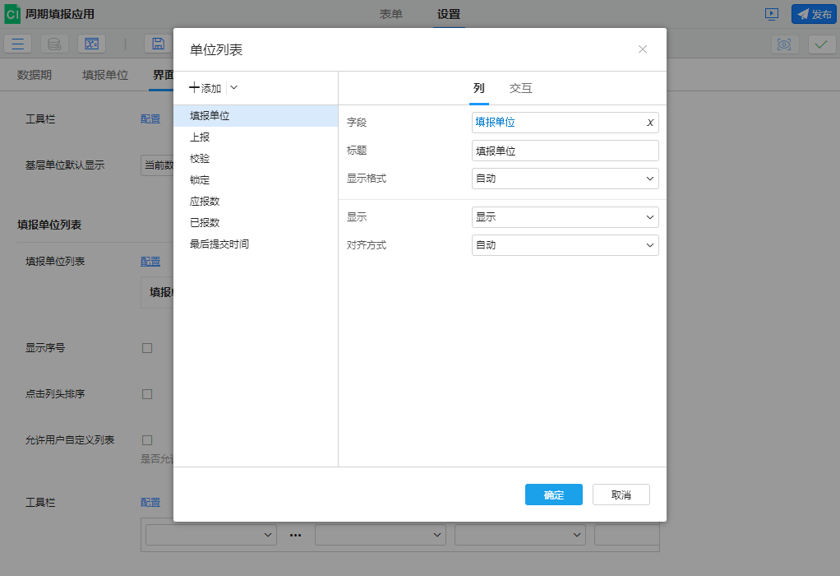Clear the 字段 input using the X icon

[648, 122]
